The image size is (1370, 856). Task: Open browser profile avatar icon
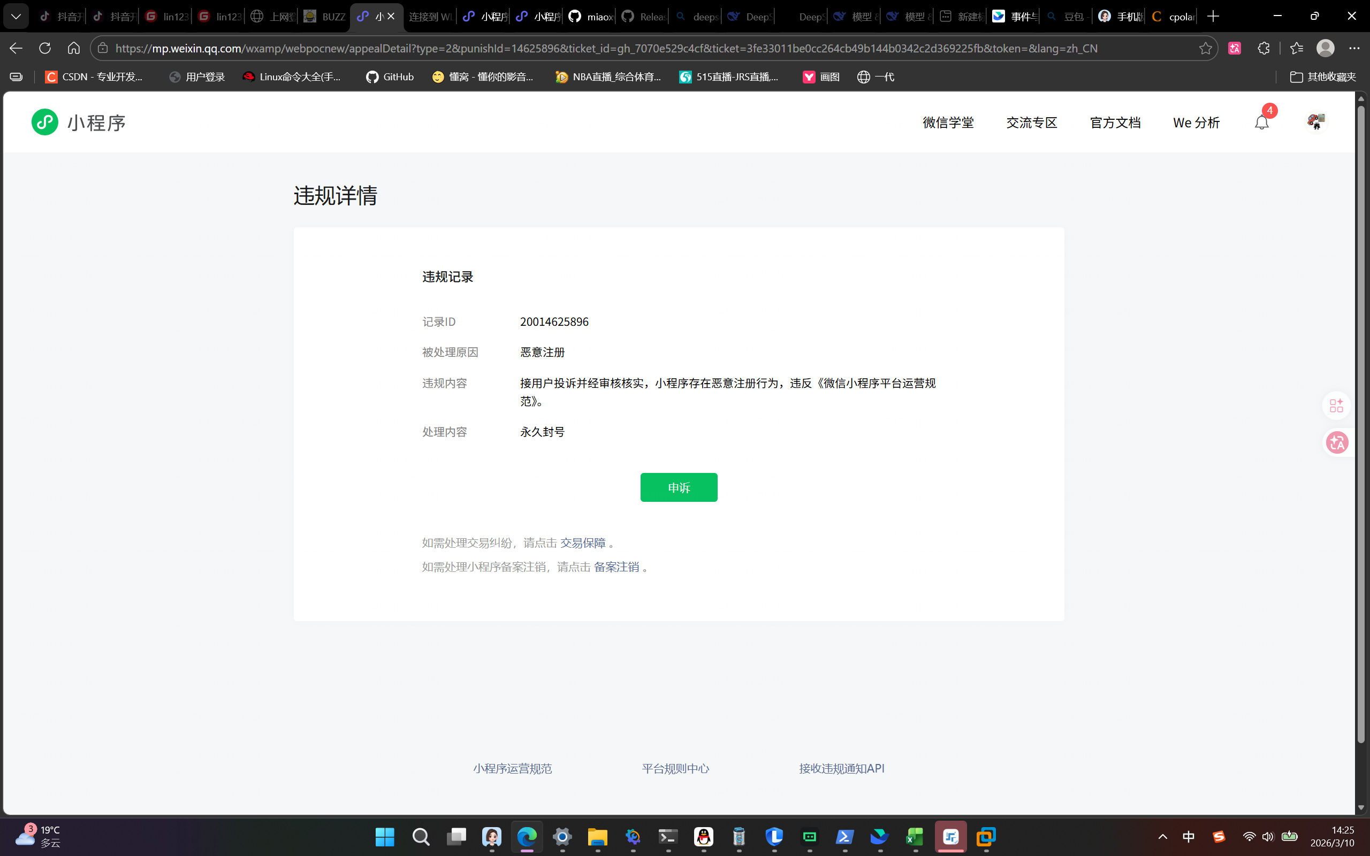click(1325, 48)
